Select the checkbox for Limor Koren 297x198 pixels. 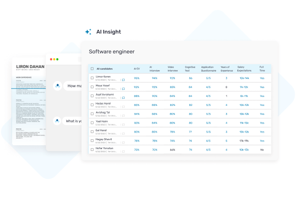(92, 78)
